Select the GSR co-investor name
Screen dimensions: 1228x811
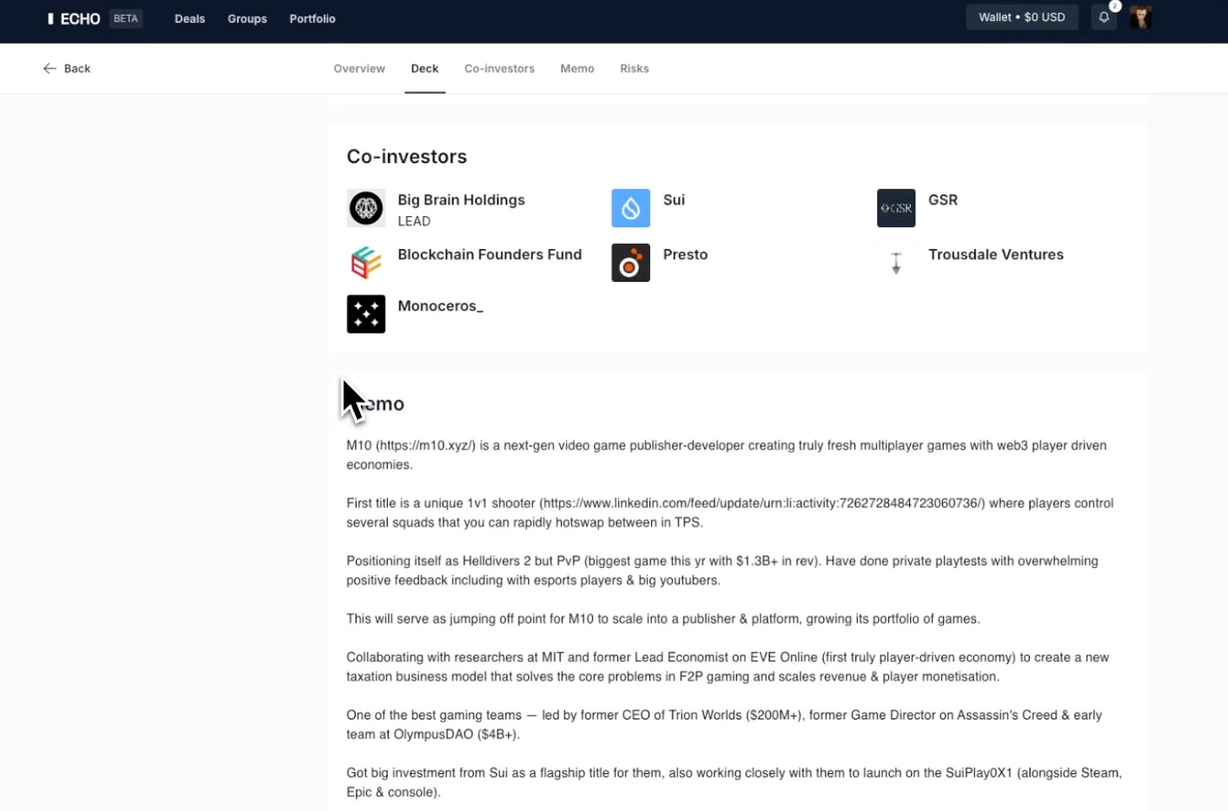pyautogui.click(x=943, y=200)
